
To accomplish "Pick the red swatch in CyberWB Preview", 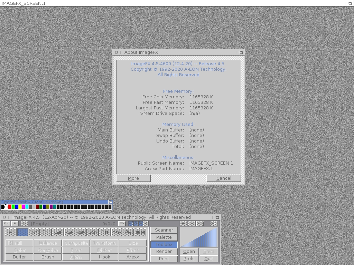I will (10, 207).
